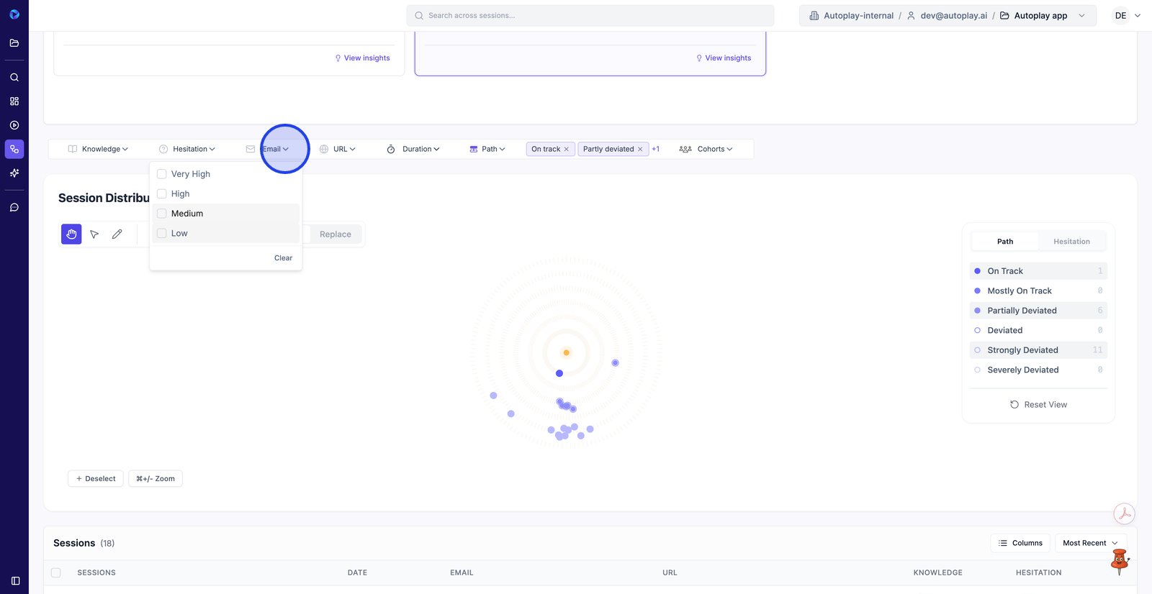This screenshot has height=594, width=1152.
Task: Click Clear in the filter popup
Action: 283,258
